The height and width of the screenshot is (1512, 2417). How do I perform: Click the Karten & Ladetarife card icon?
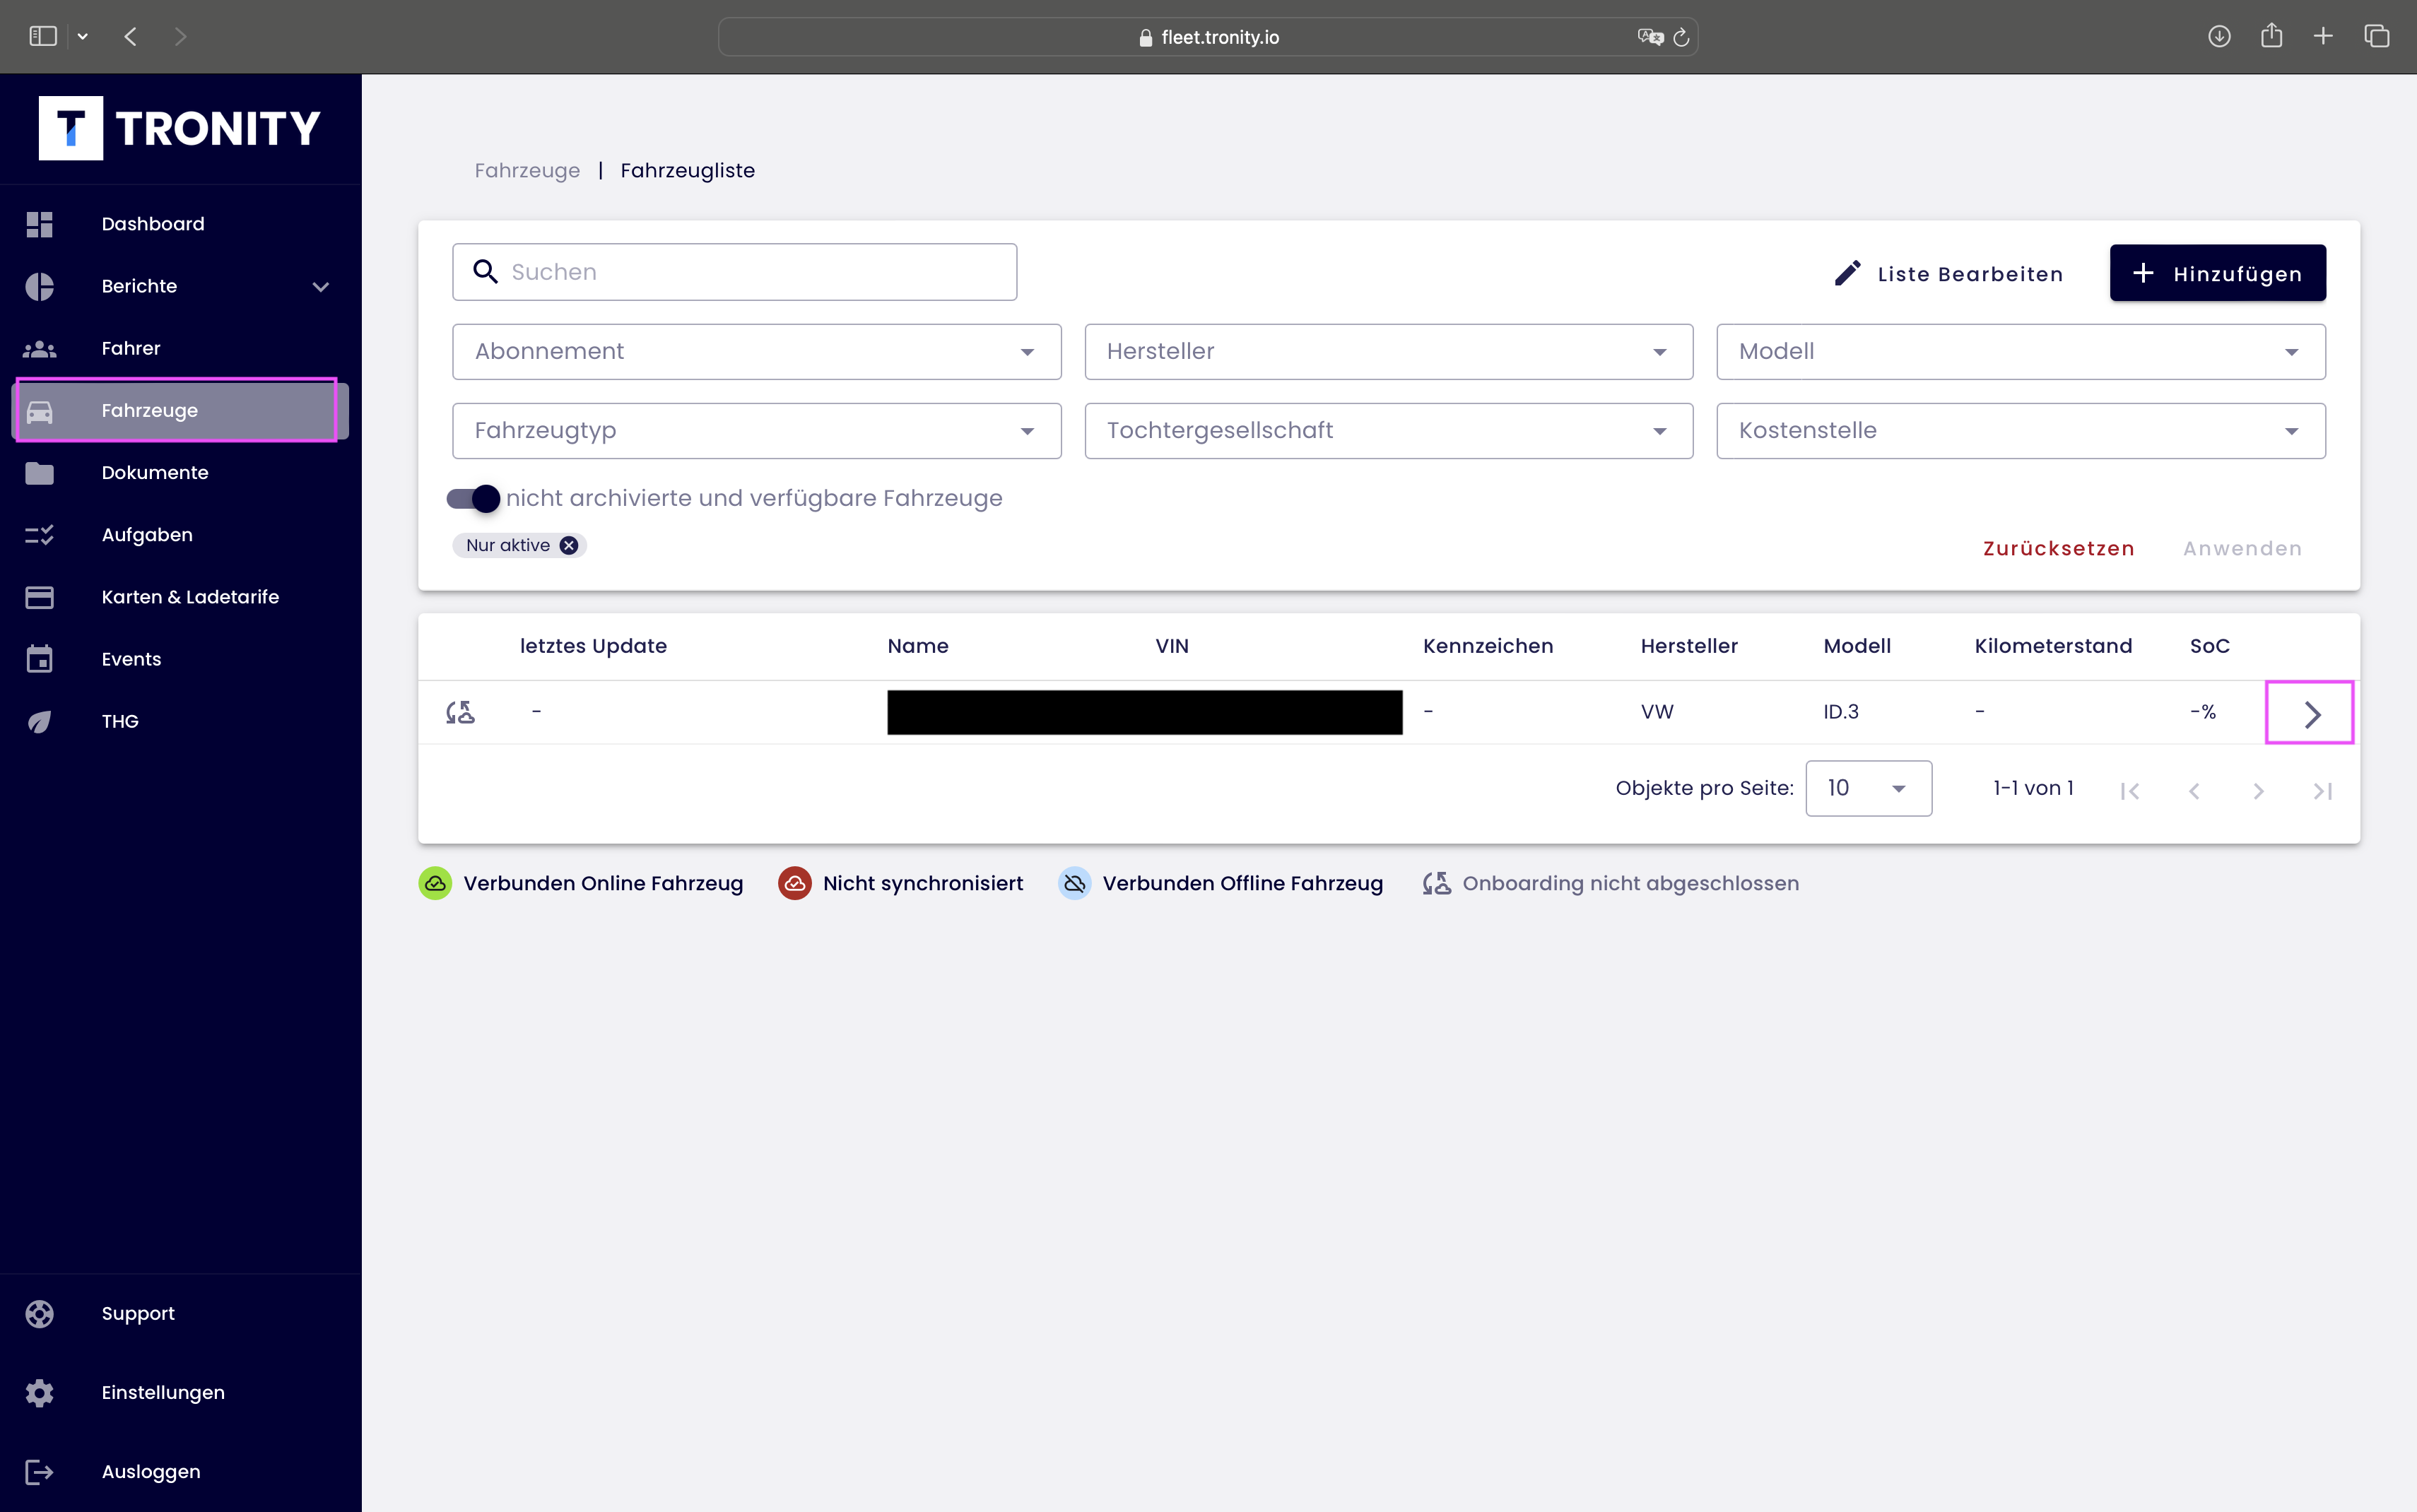39,597
